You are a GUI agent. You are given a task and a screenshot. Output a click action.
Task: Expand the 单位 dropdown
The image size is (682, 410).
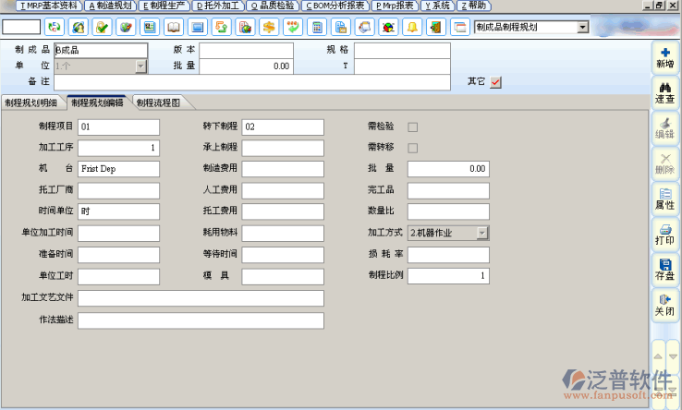click(140, 66)
